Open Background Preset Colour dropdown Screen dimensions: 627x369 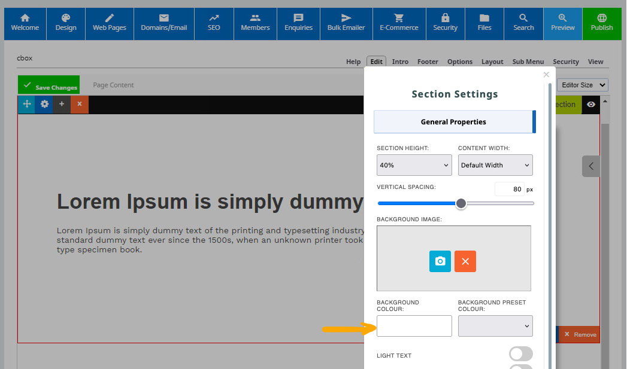[495, 326]
